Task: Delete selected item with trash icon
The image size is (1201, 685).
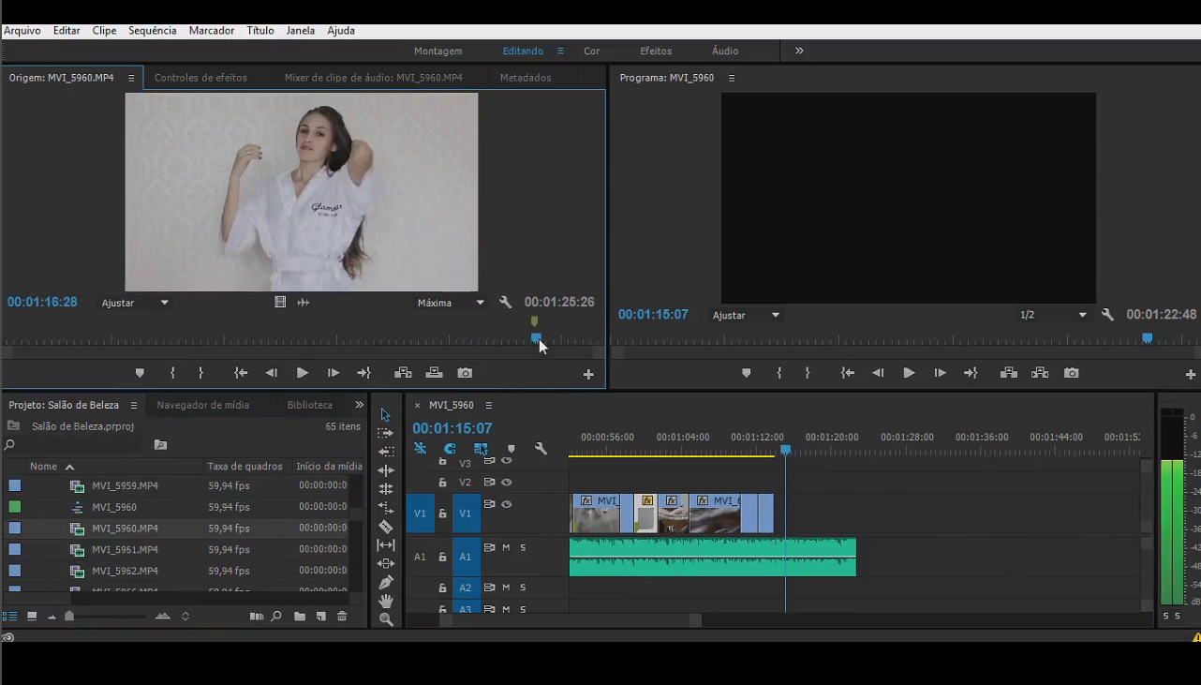Action: click(342, 617)
